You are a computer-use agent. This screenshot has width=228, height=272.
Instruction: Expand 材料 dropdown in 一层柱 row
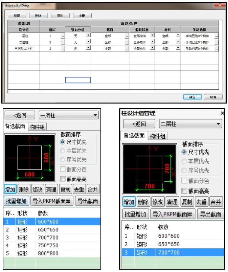(178, 35)
